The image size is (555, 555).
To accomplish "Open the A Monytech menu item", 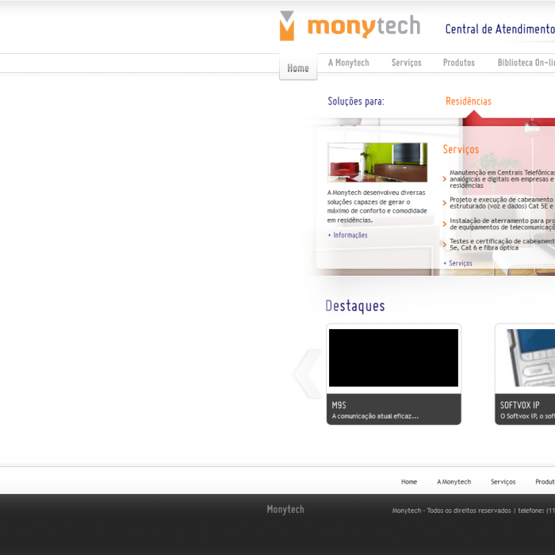I will pyautogui.click(x=348, y=63).
